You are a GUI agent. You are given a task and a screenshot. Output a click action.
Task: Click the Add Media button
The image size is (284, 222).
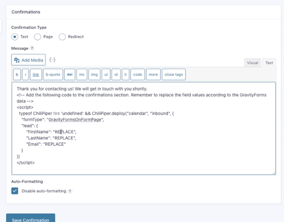[x=28, y=60]
